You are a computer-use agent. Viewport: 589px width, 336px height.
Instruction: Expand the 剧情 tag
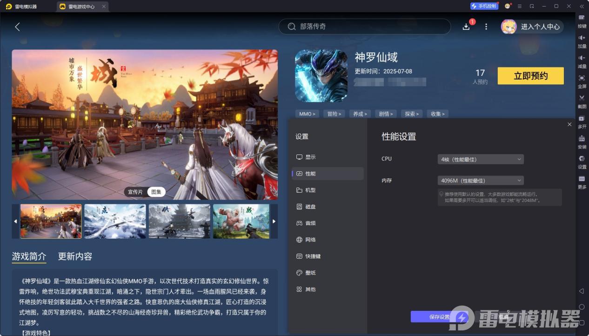click(386, 114)
